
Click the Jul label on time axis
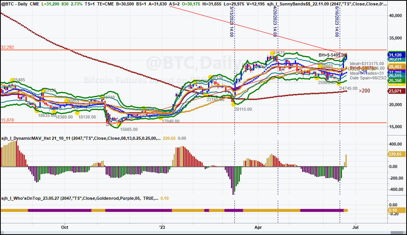tap(355, 228)
